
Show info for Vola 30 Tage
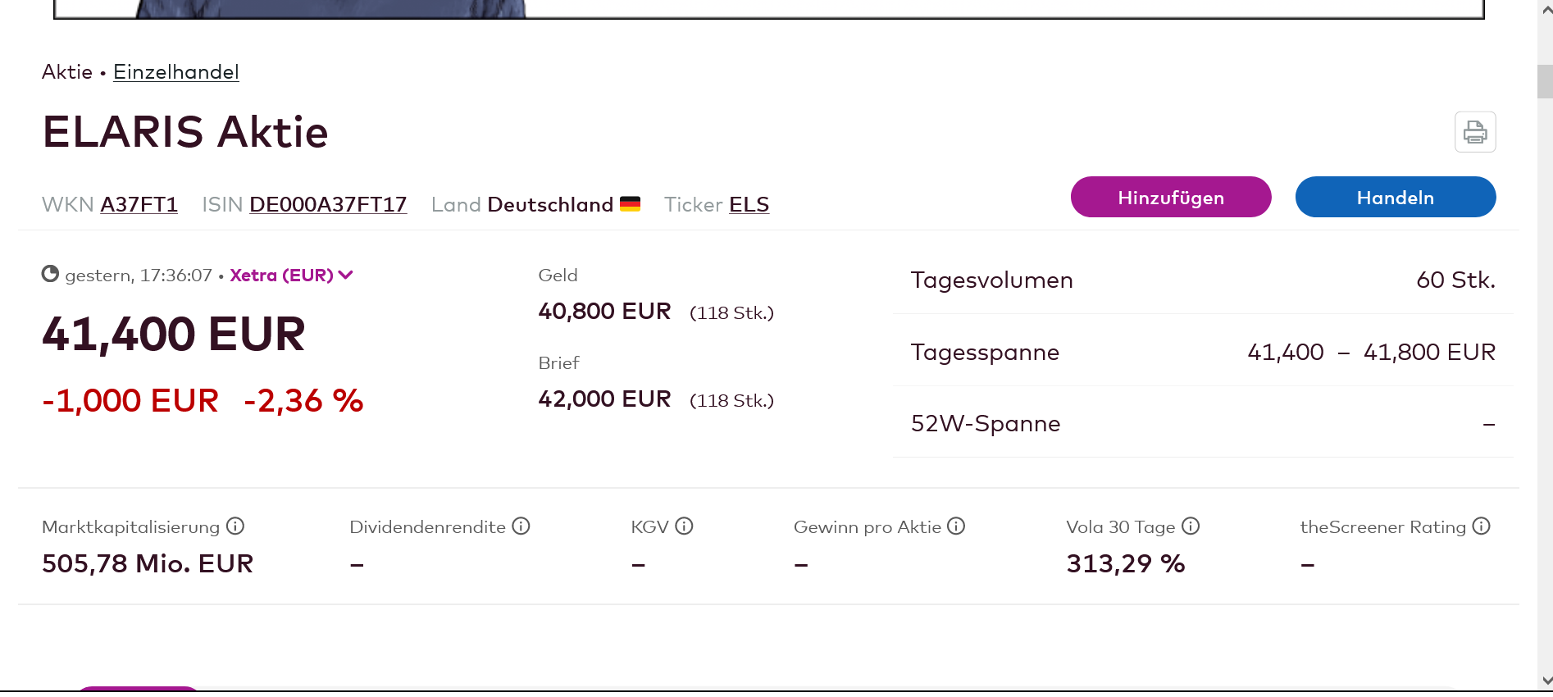[x=1191, y=526]
